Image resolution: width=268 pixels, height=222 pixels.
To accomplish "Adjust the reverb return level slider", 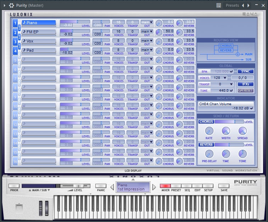I will click(x=229, y=145).
